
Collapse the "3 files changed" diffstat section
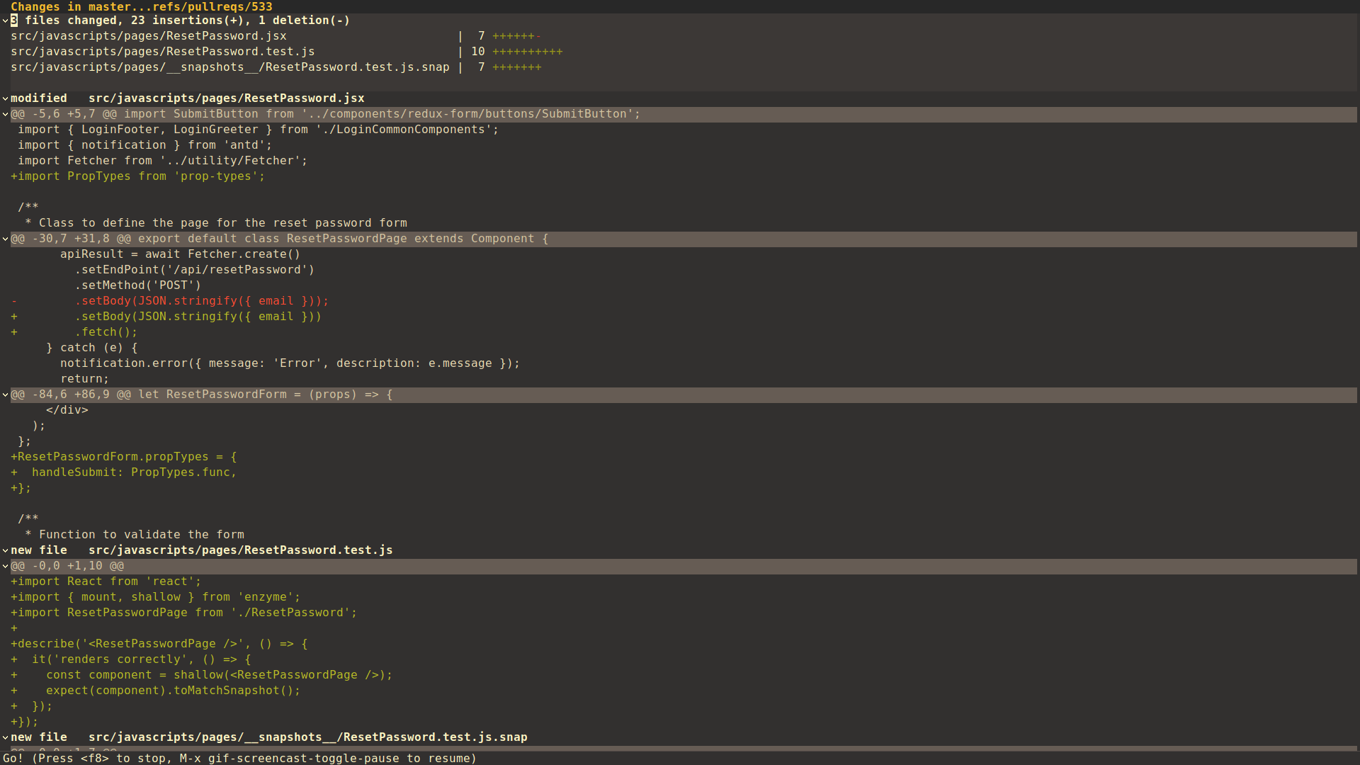pos(5,20)
